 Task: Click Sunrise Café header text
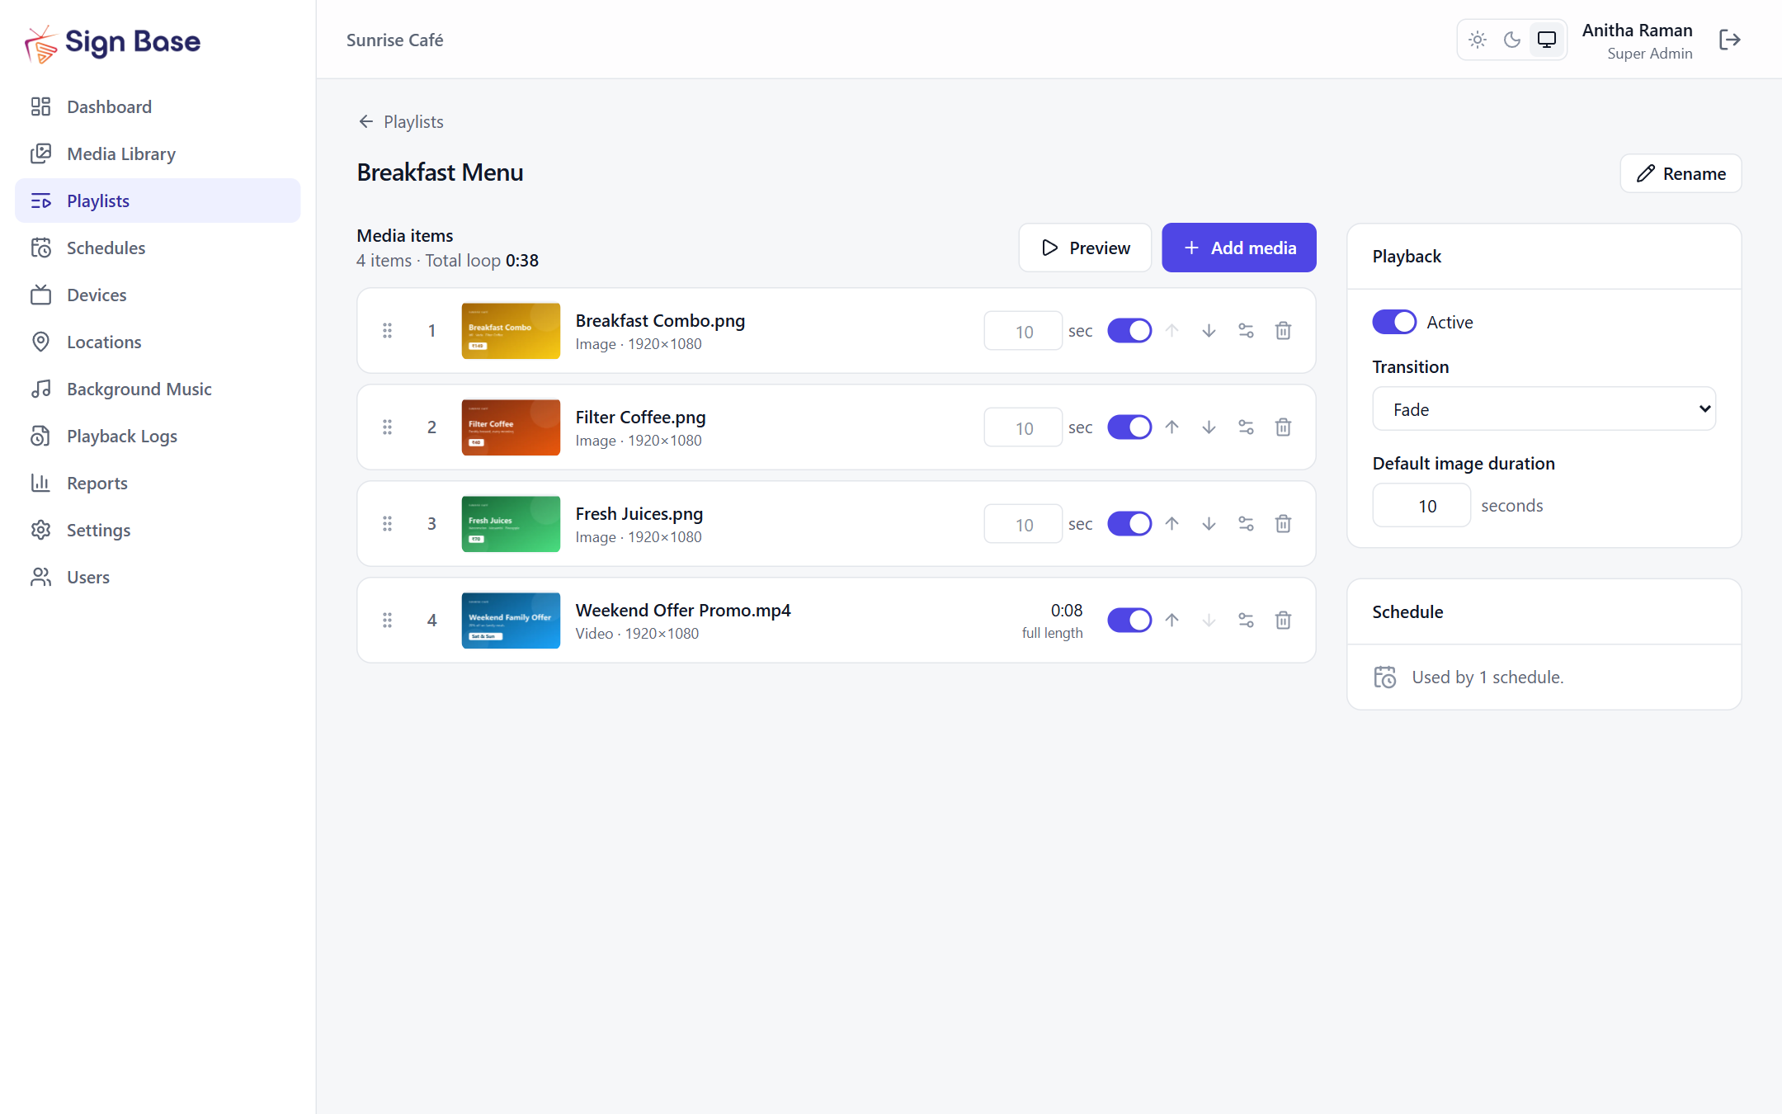pos(394,40)
